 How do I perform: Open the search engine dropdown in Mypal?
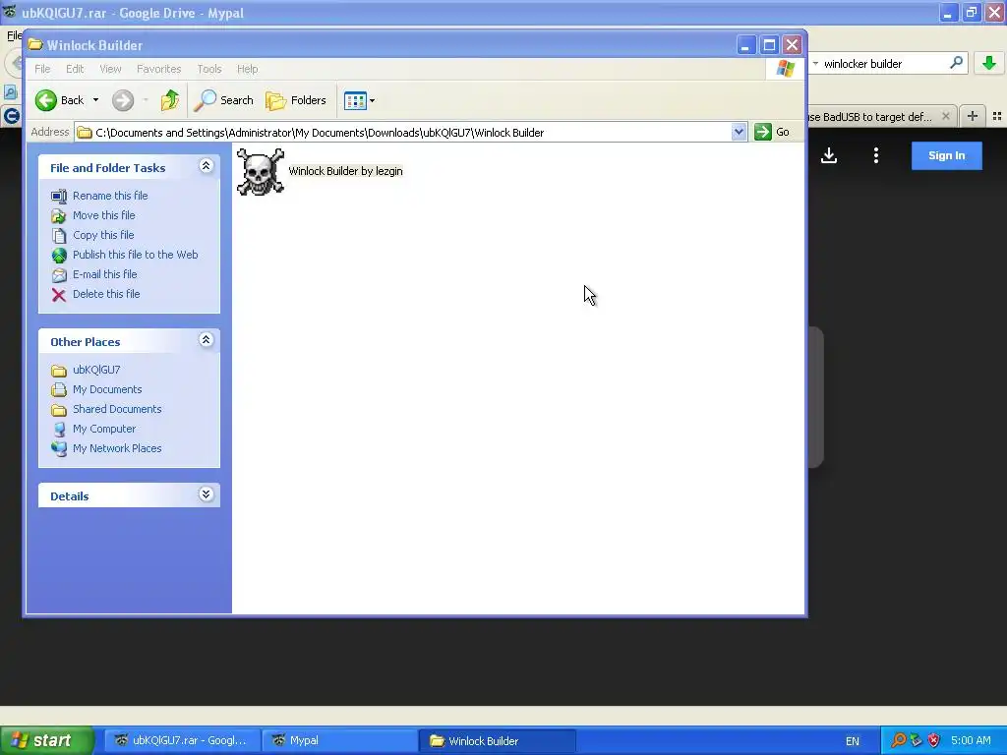coord(815,63)
